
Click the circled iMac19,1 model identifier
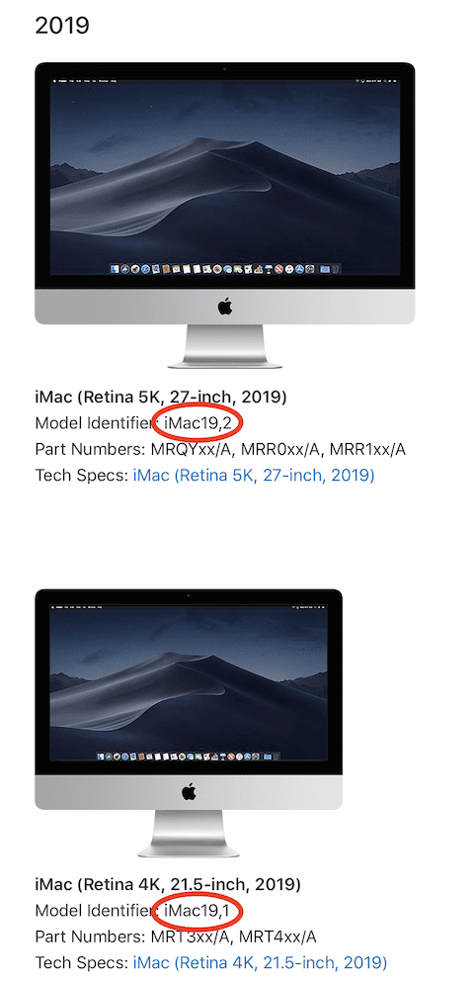tap(197, 910)
